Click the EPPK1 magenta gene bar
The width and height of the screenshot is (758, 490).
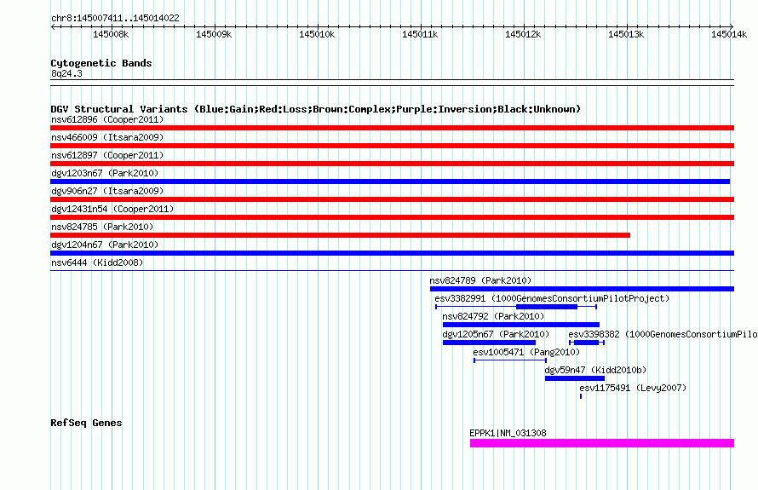(602, 443)
